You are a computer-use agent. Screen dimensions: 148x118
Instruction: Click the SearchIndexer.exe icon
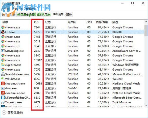point(3,74)
